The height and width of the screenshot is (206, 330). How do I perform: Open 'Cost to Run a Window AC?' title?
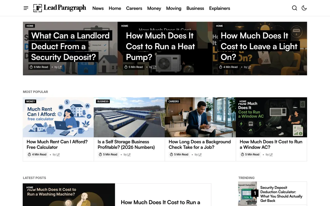(x=271, y=144)
